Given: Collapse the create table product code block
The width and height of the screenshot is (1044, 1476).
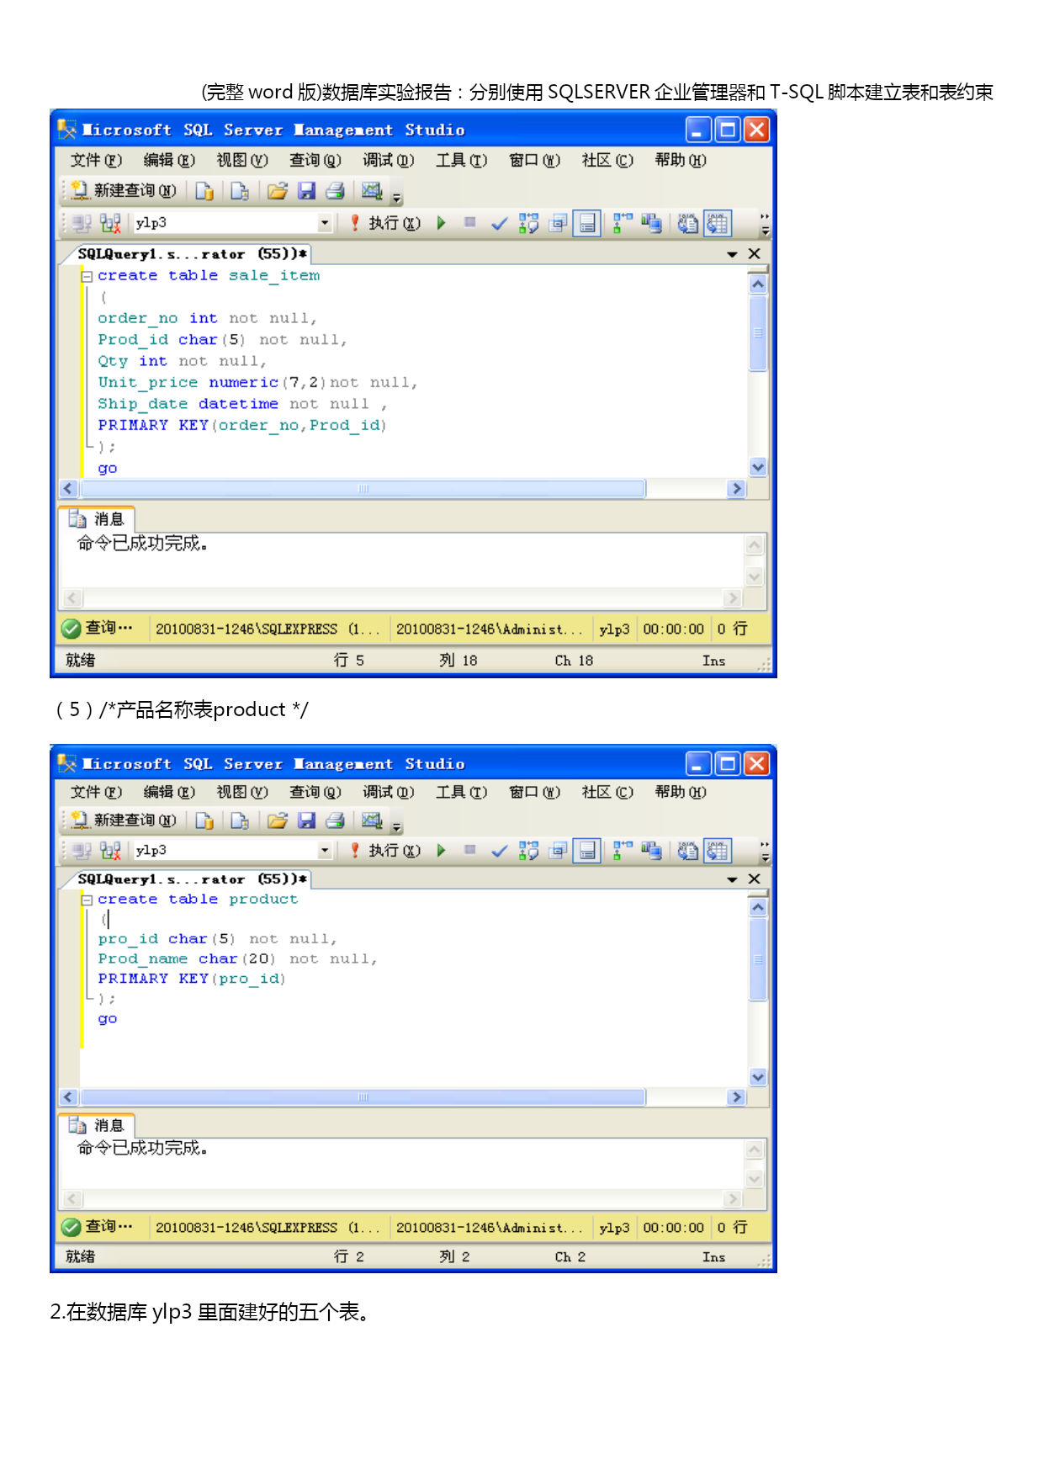Looking at the screenshot, I should point(86,900).
